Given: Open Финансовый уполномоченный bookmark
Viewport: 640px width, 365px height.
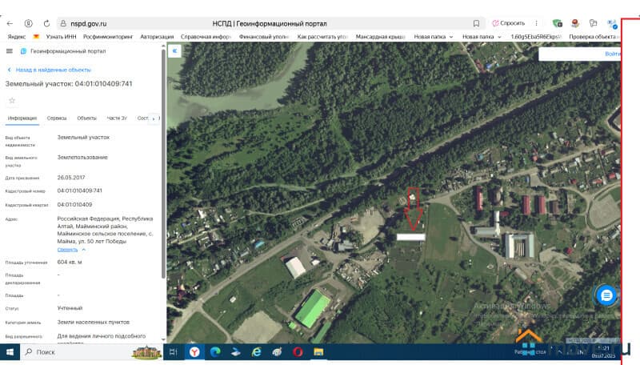Looking at the screenshot, I should click(264, 37).
